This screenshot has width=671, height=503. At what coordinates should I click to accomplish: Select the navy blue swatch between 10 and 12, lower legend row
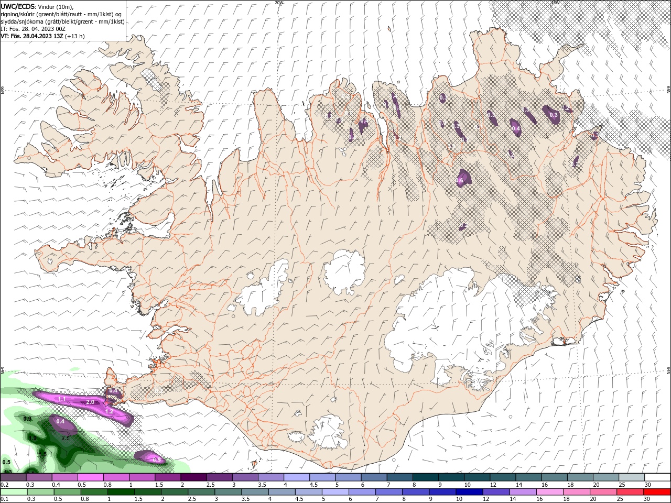click(469, 492)
